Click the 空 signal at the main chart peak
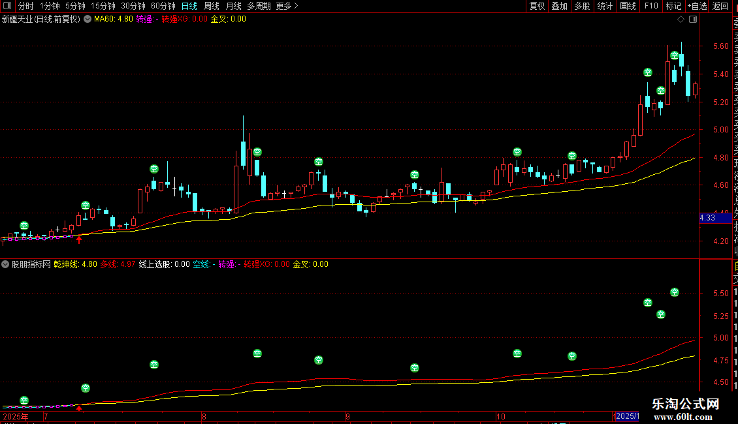 pos(675,55)
